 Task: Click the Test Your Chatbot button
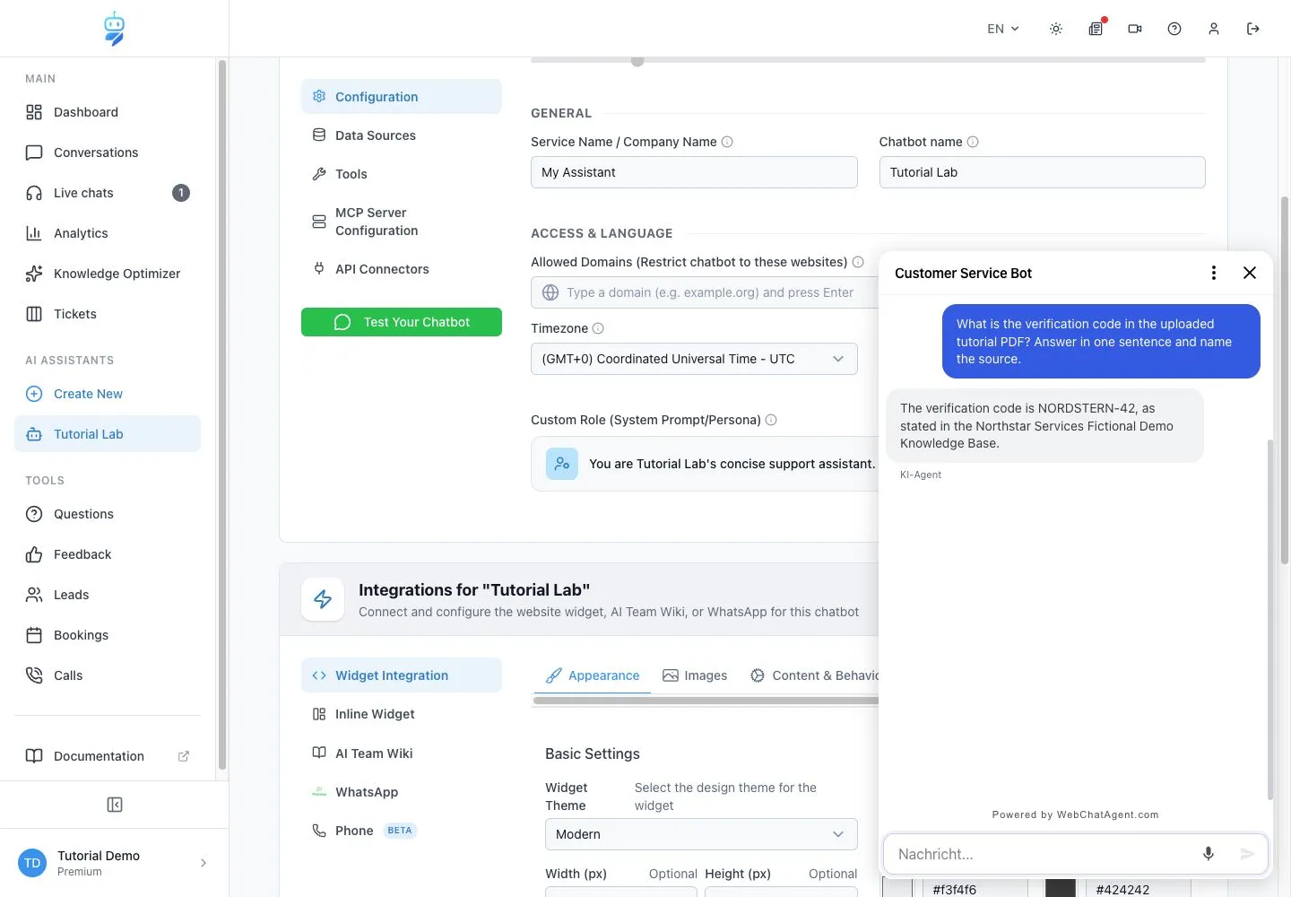coord(402,322)
